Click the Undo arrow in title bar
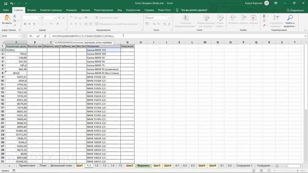Image resolution: width=308 pixels, height=173 pixels. [12, 3]
